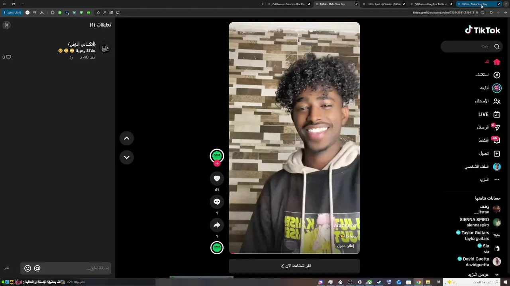Open comments via the speech bubble icon
This screenshot has height=286, width=510.
click(x=217, y=202)
